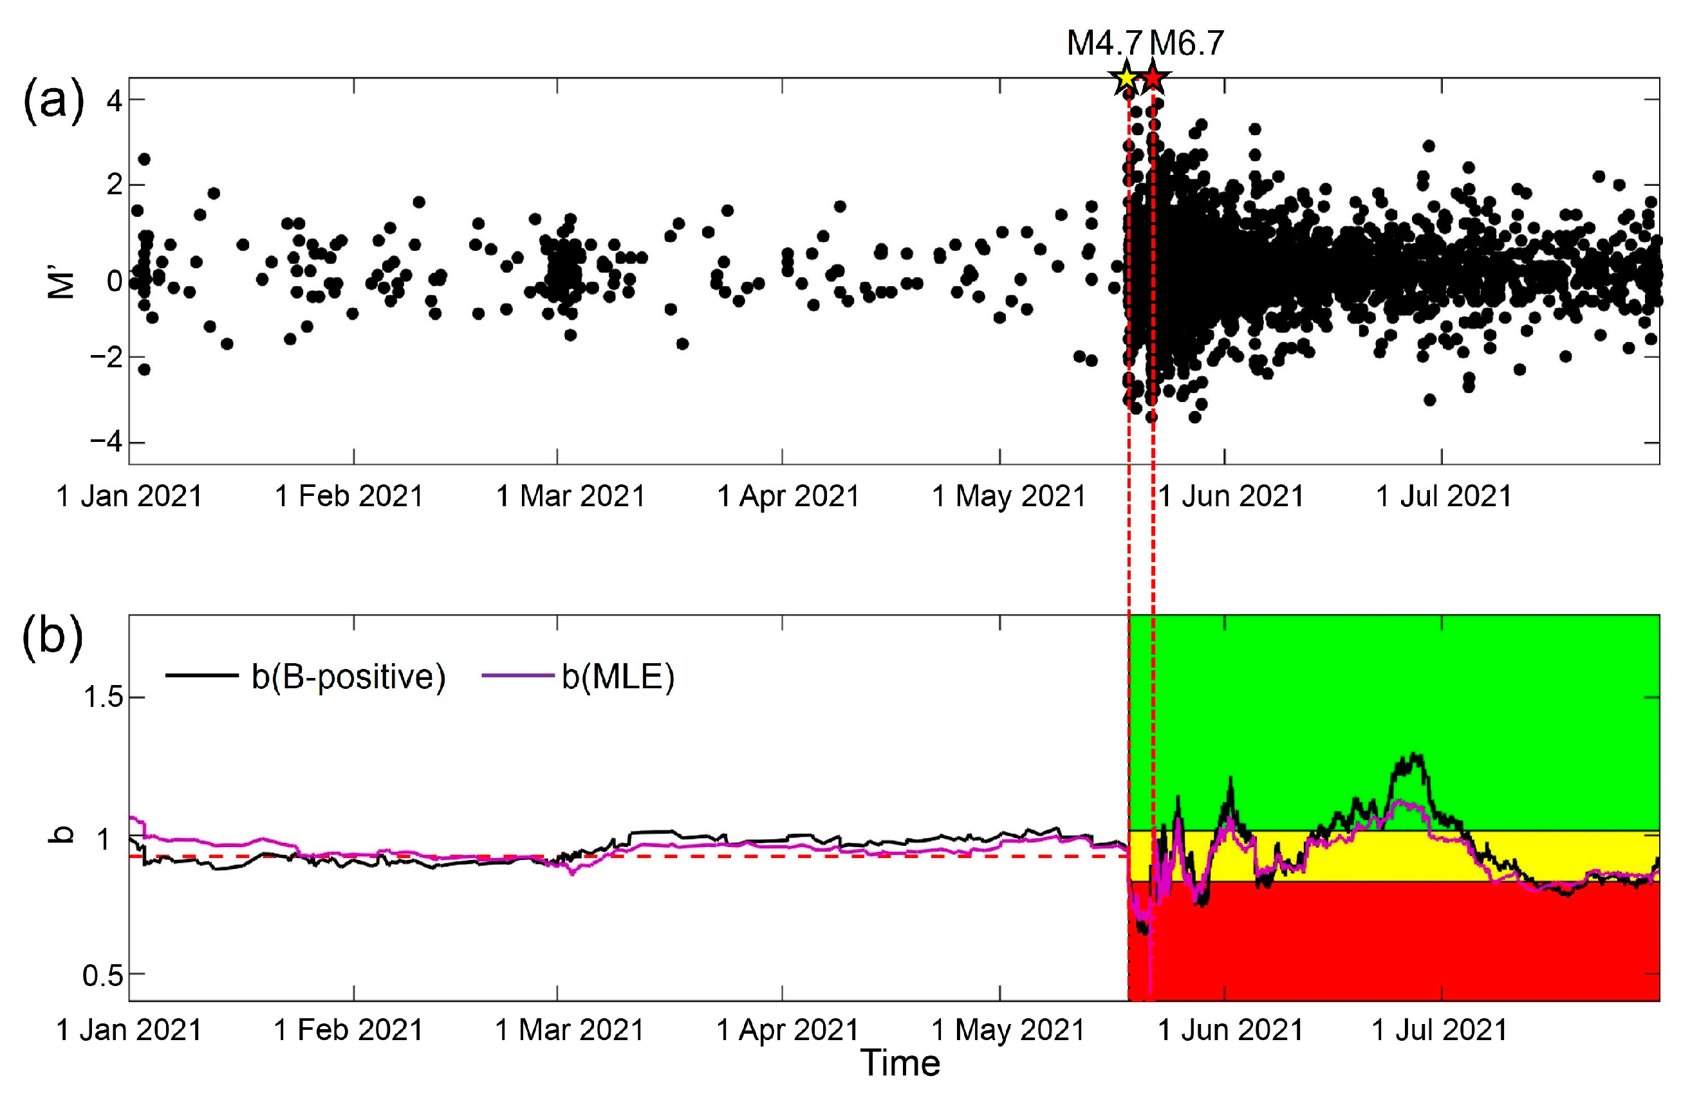The image size is (1699, 1098).
Task: Click the (a) panel label
Action: [x=53, y=102]
